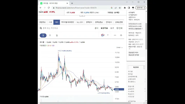Expand 외국인소진율(B/A) info arrow
185x104 pixels.
click(x=142, y=29)
